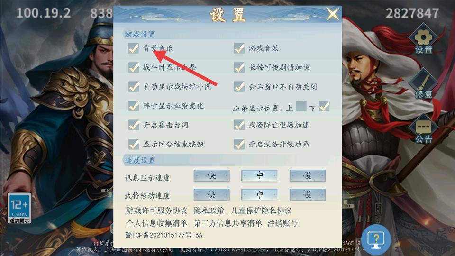Set 讯息显示速度 to 快
Image resolution: width=455 pixels, height=256 pixels.
coord(211,175)
